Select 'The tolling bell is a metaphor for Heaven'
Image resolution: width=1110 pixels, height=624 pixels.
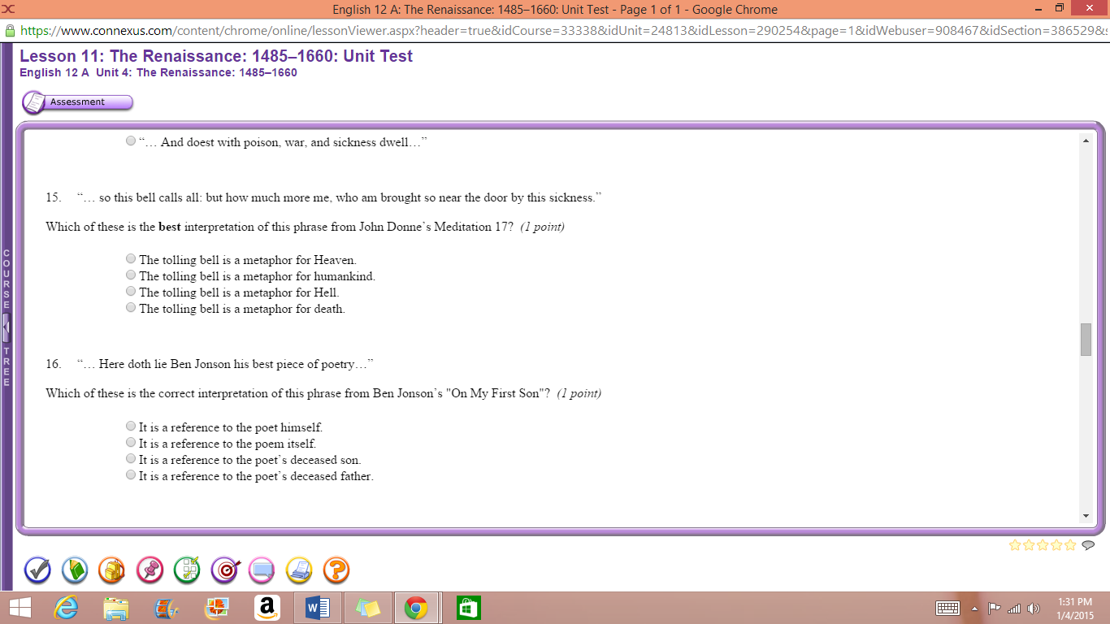(x=131, y=258)
